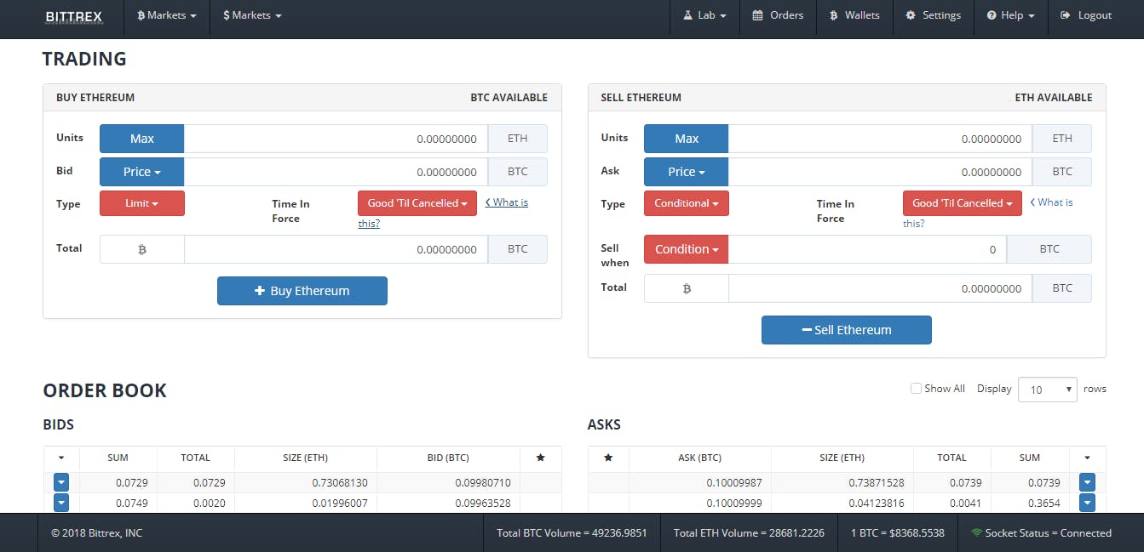Screen dimensions: 1144x552
Task: Toggle the star in the BIDS table header
Action: [541, 458]
